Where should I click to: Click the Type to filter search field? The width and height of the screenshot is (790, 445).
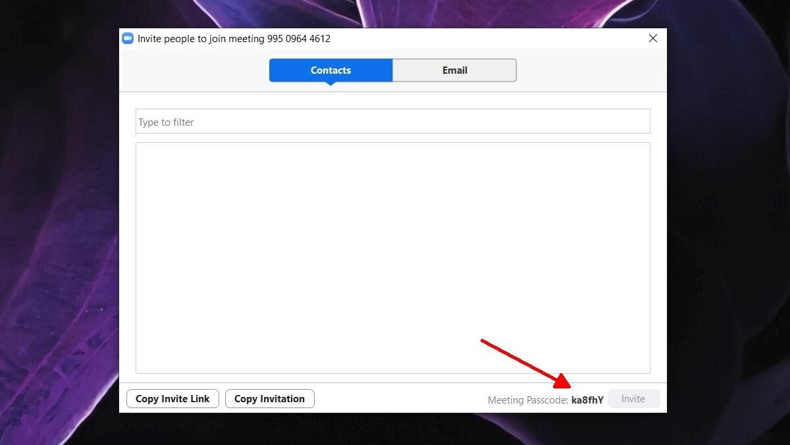[393, 121]
